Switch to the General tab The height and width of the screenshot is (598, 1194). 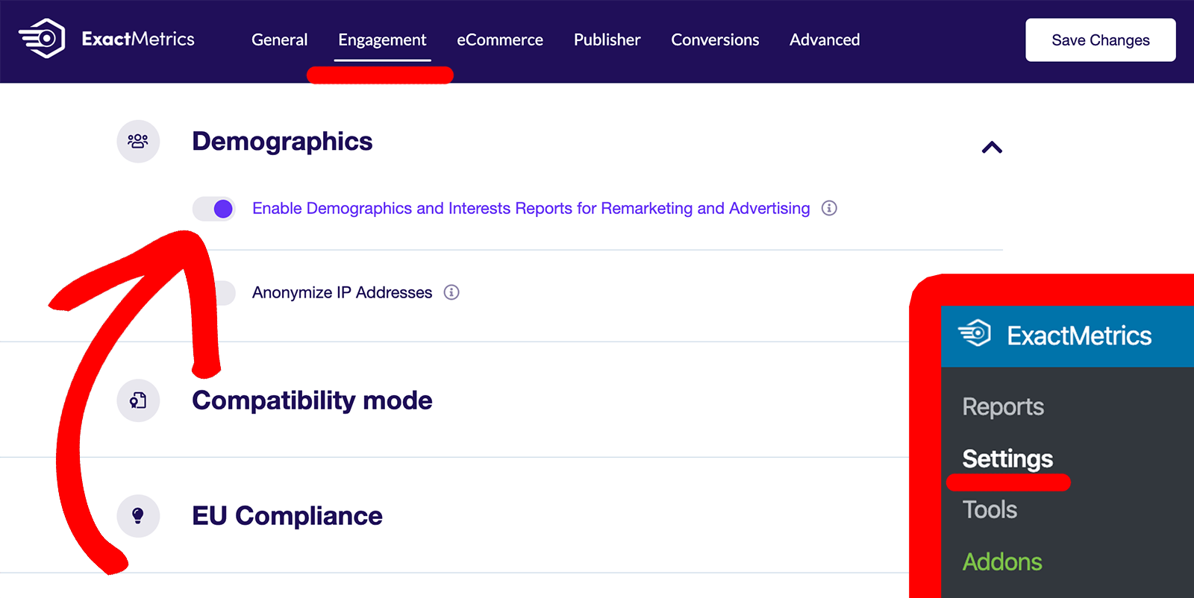(279, 40)
